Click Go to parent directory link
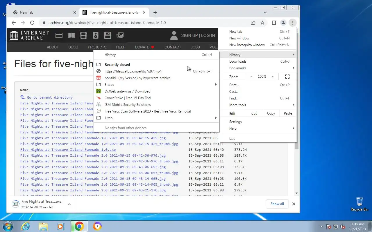 tap(50, 97)
